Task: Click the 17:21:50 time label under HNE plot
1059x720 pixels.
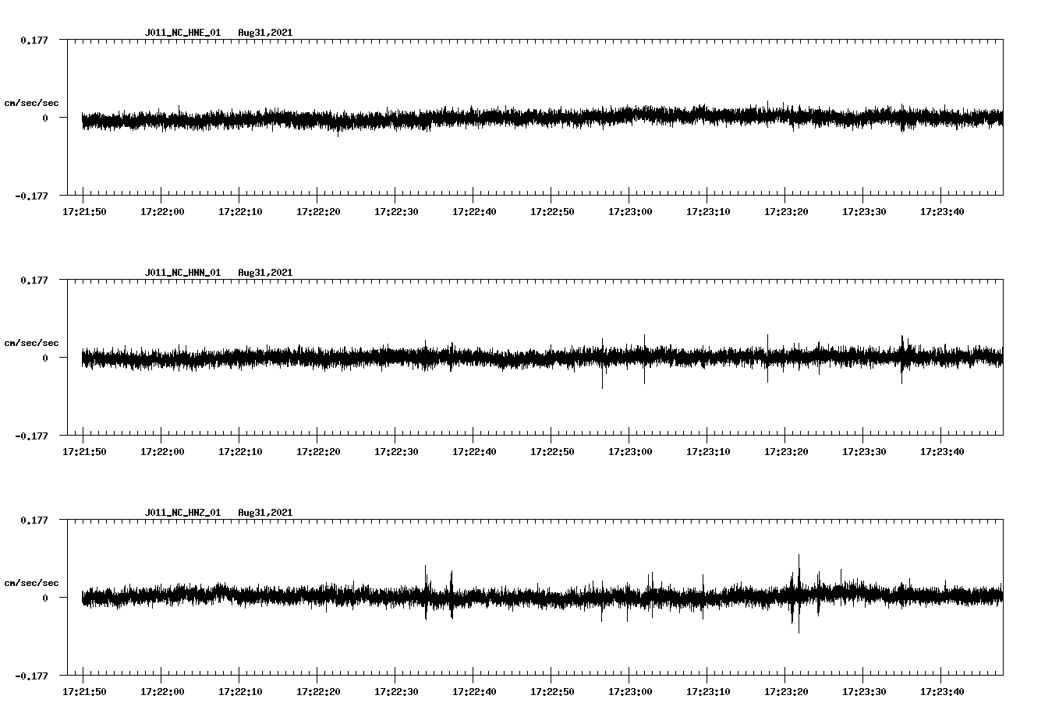Action: tap(84, 212)
